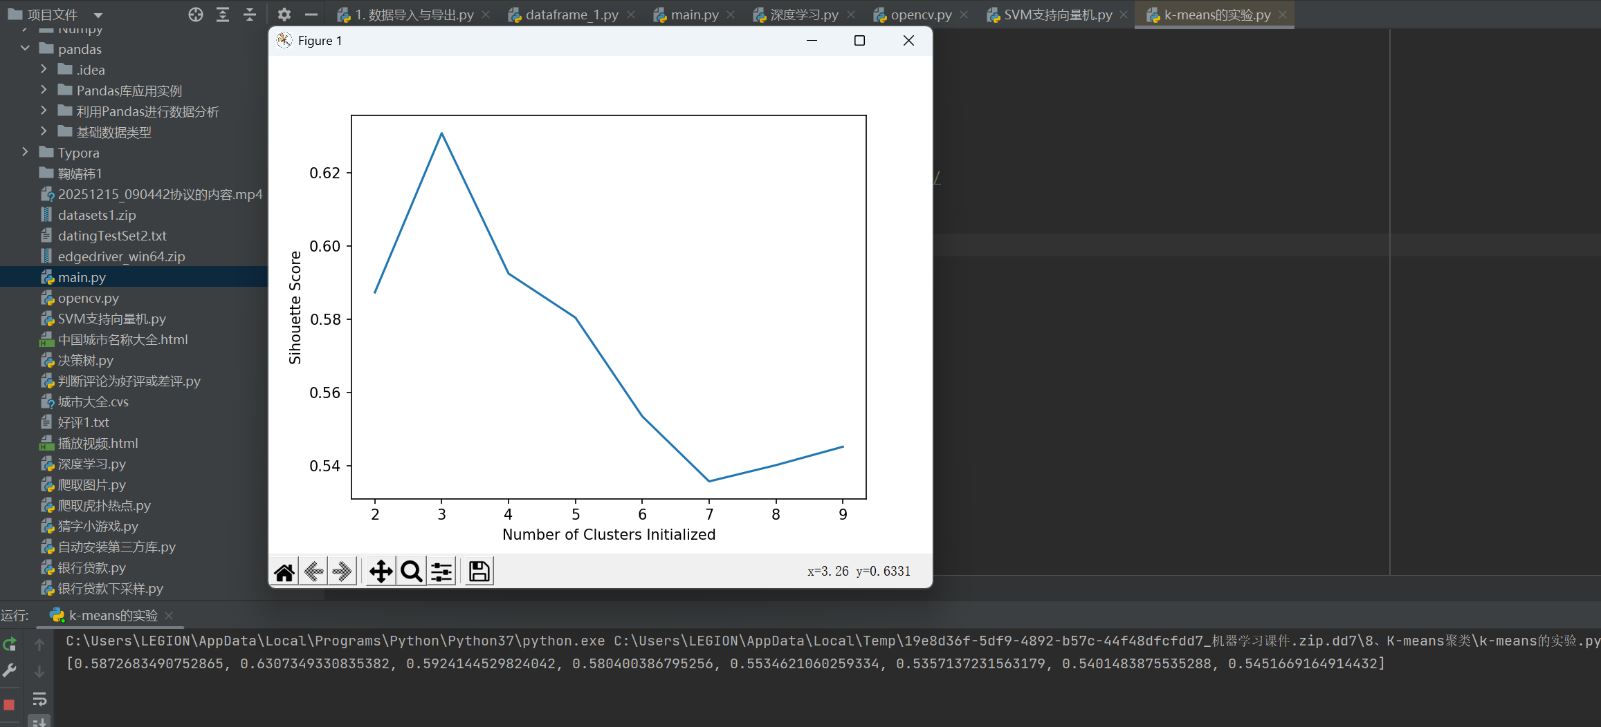Screen dimensions: 1601x727
Task: Toggle soft-wrap in run console
Action: [39, 699]
